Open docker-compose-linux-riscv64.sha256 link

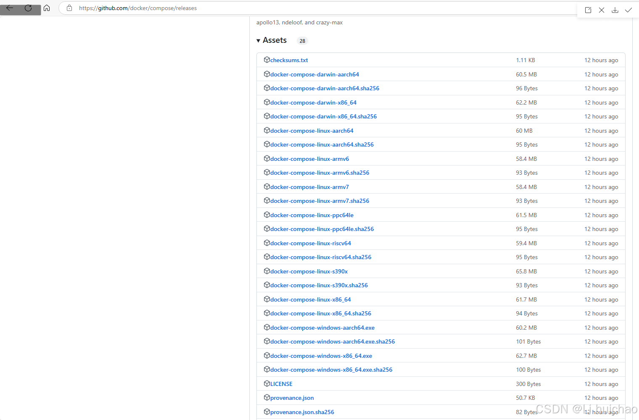click(x=321, y=257)
